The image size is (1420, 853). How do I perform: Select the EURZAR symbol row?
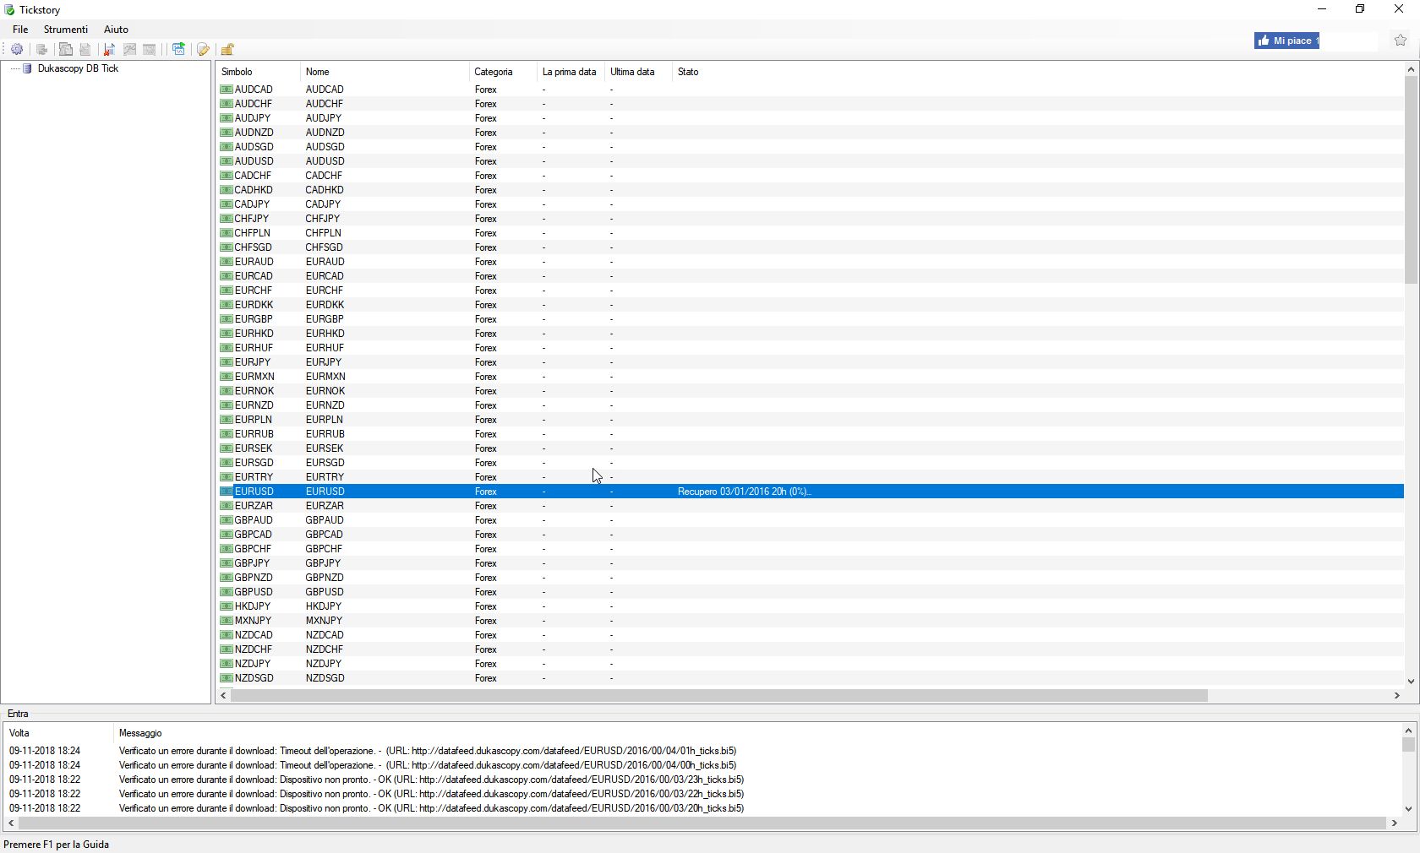(x=254, y=506)
